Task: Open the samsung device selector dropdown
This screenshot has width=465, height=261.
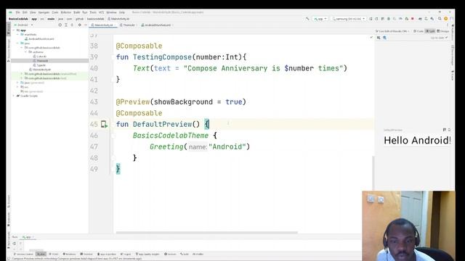Action: (x=349, y=19)
